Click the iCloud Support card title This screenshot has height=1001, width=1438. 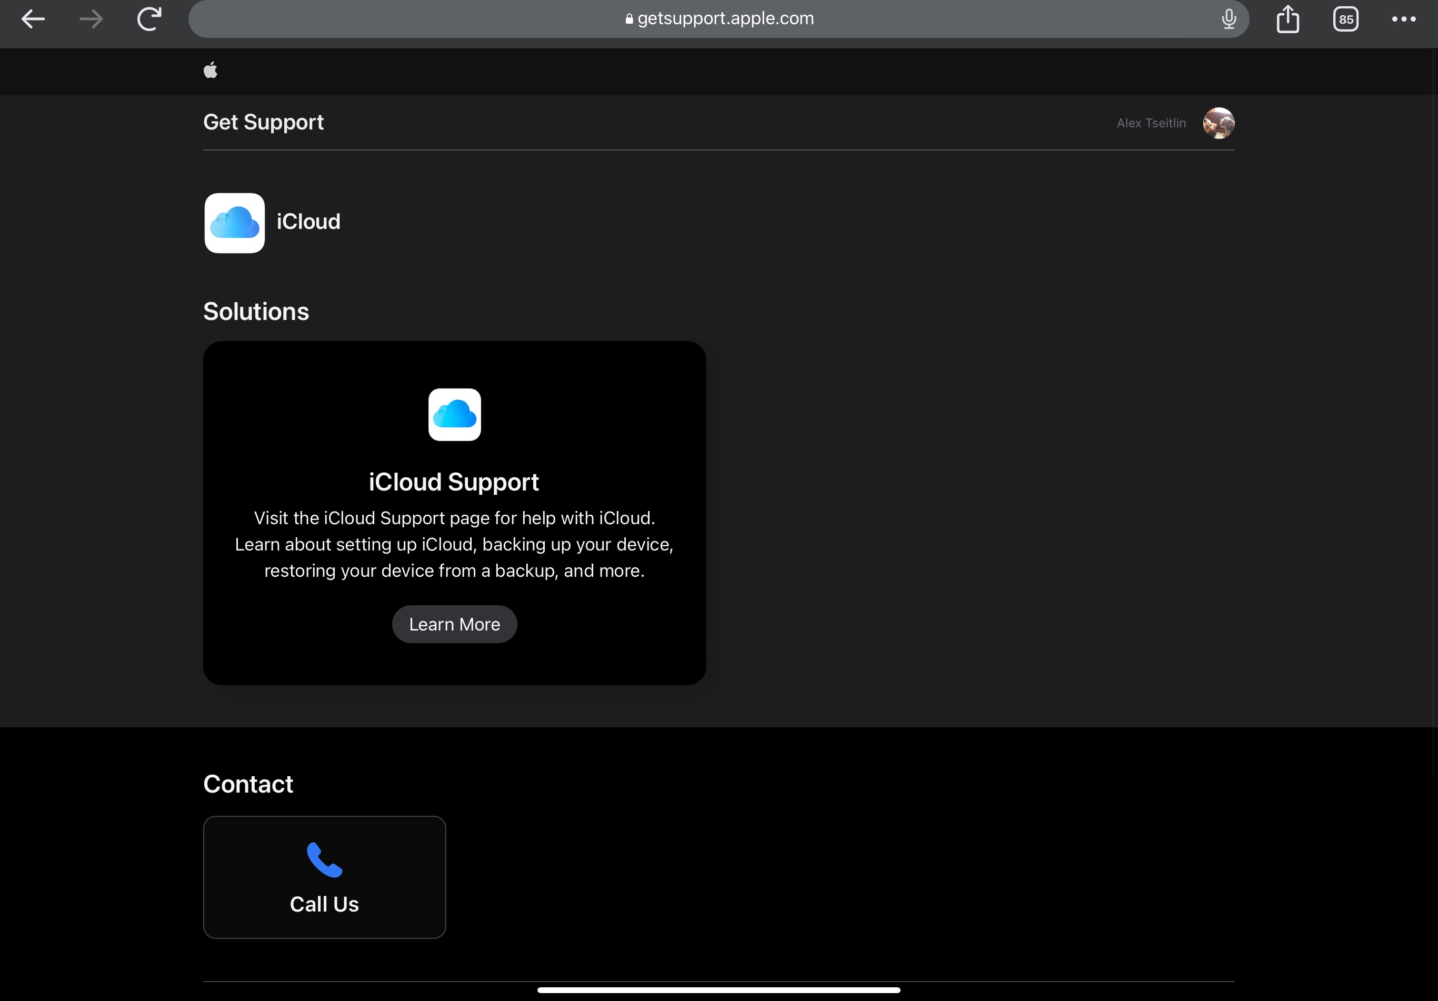pyautogui.click(x=454, y=482)
